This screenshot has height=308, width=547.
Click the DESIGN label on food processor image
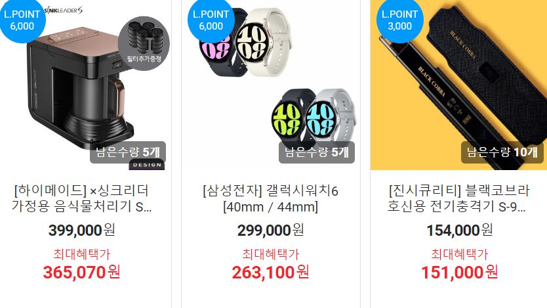click(x=147, y=165)
